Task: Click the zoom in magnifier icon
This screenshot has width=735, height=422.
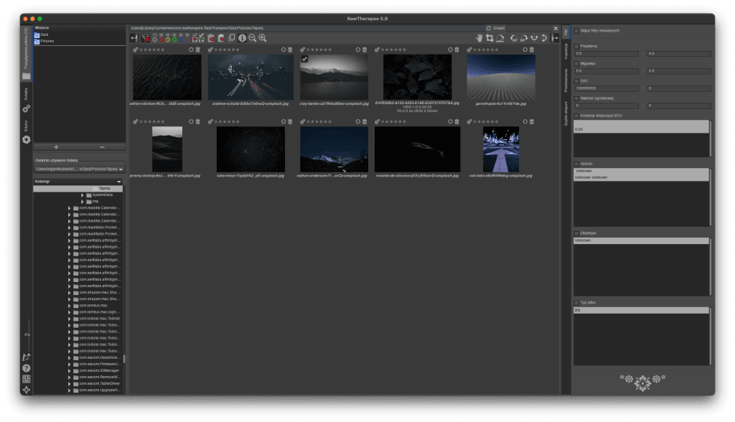Action: 263,37
